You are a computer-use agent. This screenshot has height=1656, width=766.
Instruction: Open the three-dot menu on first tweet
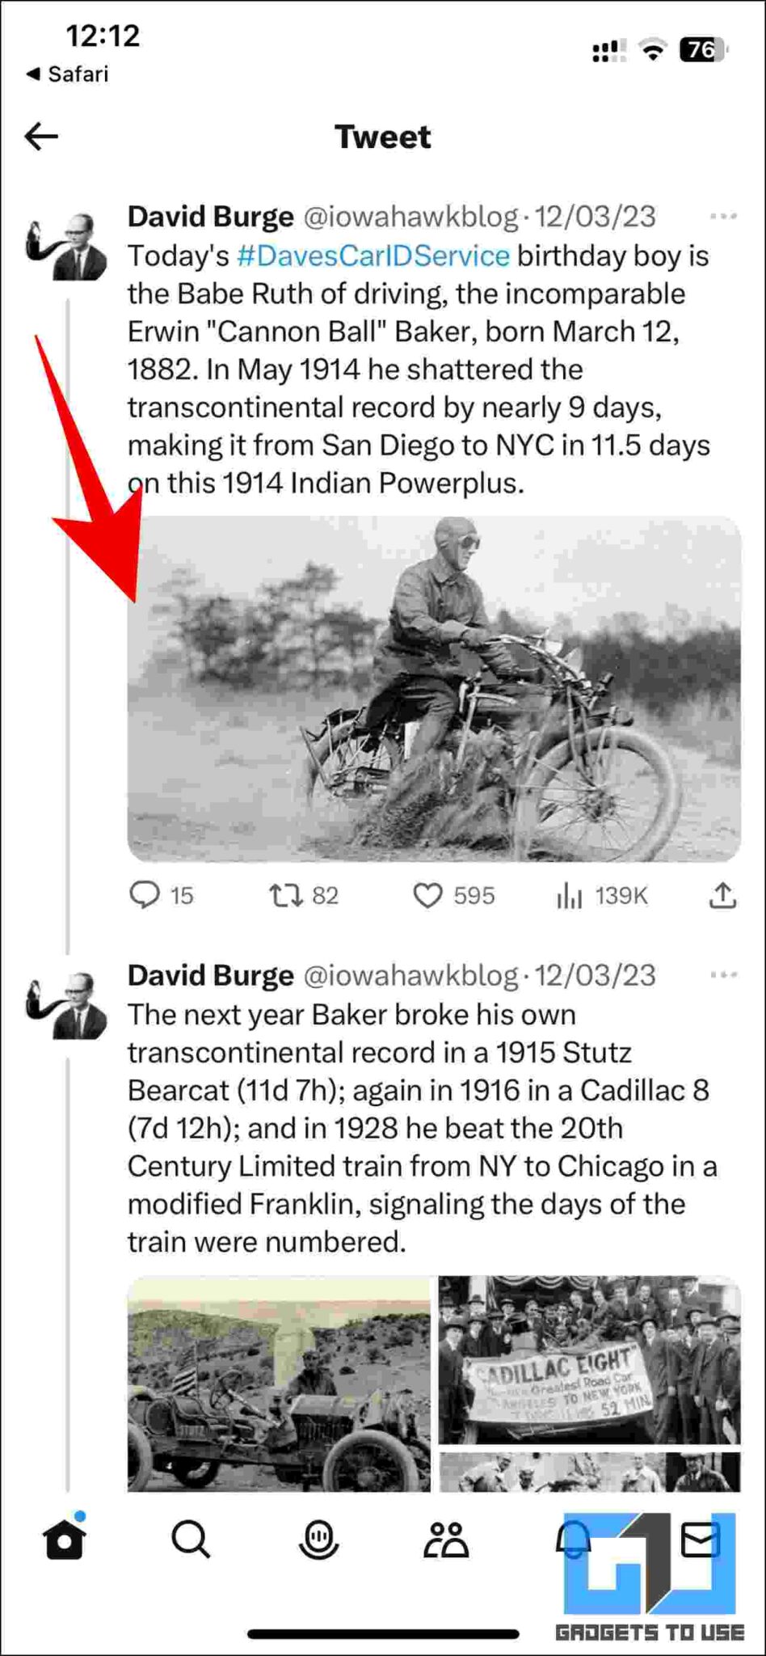pos(724,215)
